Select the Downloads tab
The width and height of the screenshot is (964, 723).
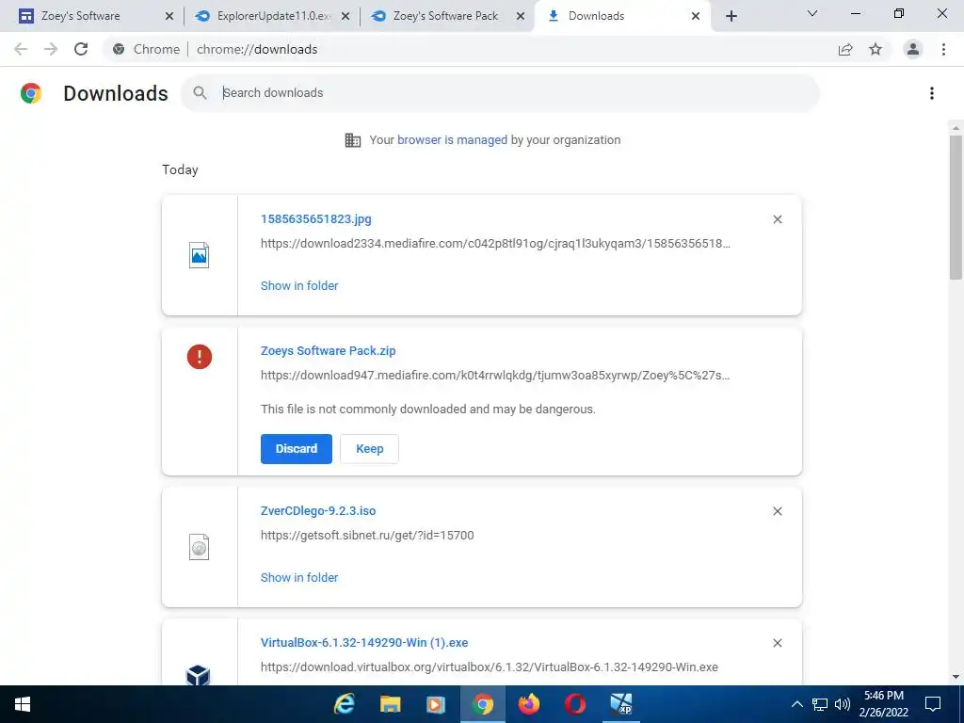click(596, 16)
